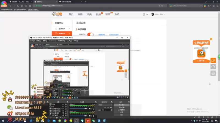Open source properties gear in OBS sources toolbar

point(57,118)
